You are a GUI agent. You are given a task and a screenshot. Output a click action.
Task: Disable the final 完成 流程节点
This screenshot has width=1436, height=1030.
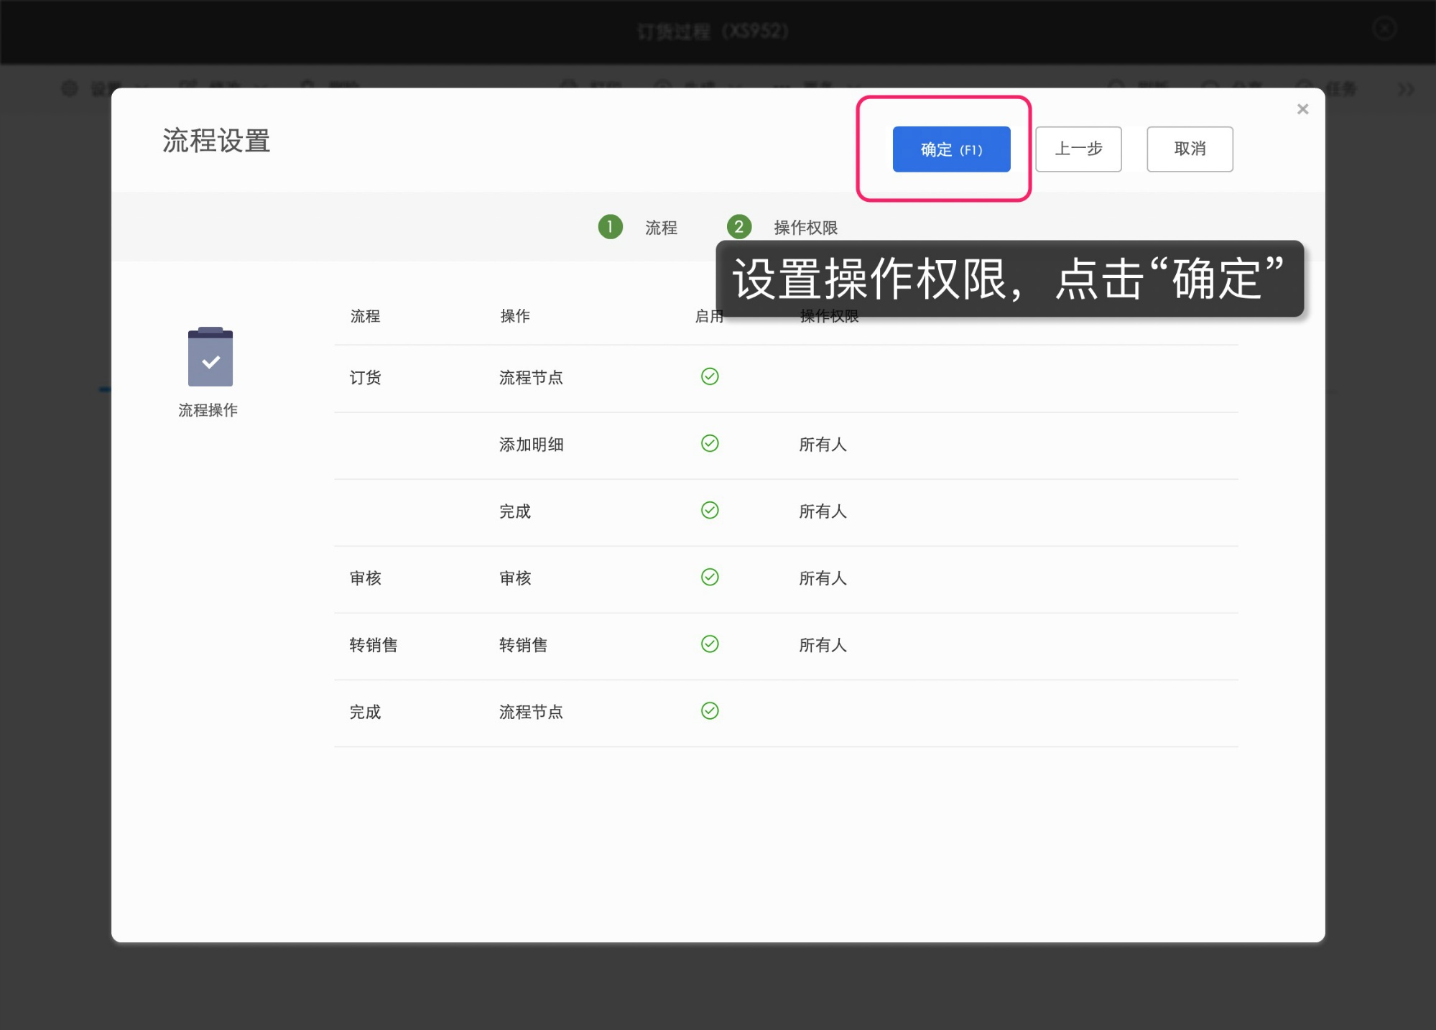coord(709,711)
